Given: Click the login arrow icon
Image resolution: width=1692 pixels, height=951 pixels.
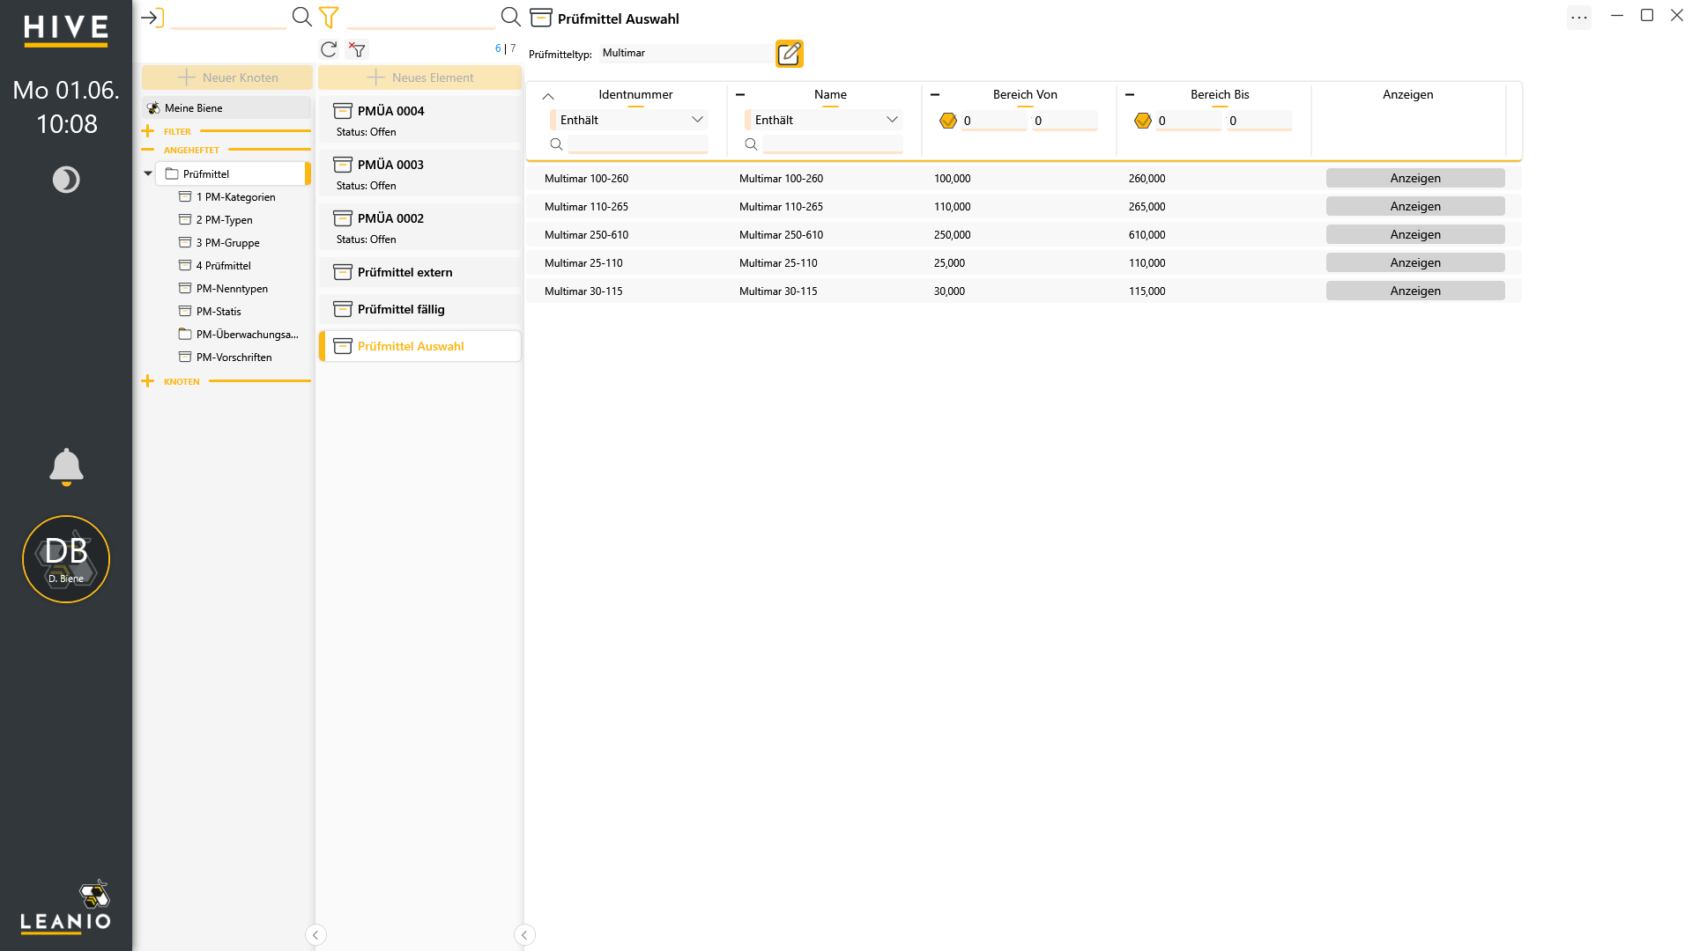Looking at the screenshot, I should [152, 18].
